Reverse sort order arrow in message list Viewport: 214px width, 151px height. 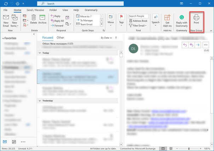coord(116,38)
